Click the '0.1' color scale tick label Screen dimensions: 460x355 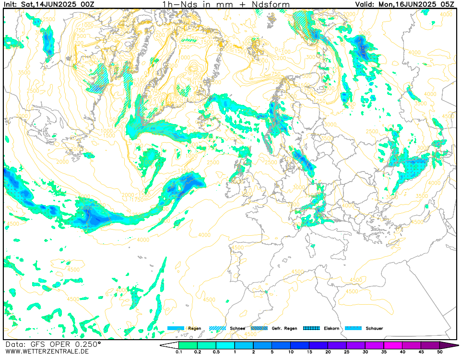click(178, 352)
